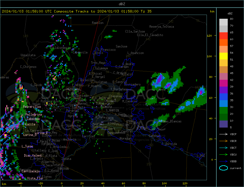The image size is (244, 187).
Task: Click the 'Villavicencio' place label
Action: tap(60, 48)
